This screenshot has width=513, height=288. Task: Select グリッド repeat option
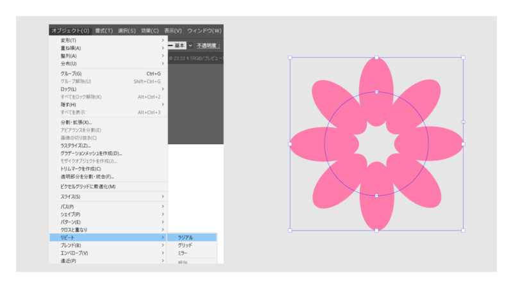[185, 245]
